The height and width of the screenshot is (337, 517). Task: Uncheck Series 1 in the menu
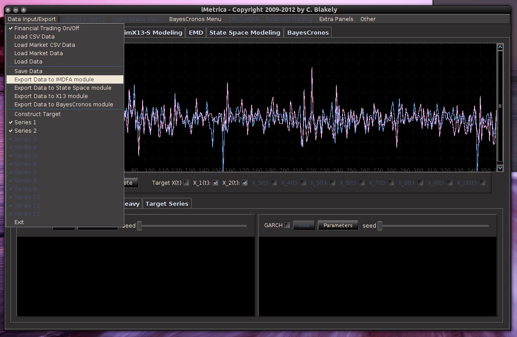pyautogui.click(x=25, y=123)
